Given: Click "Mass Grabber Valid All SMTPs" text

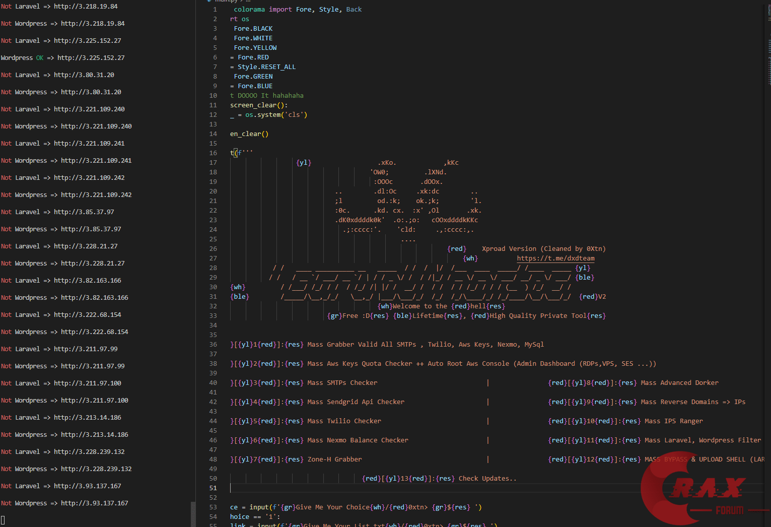Looking at the screenshot, I should (362, 345).
